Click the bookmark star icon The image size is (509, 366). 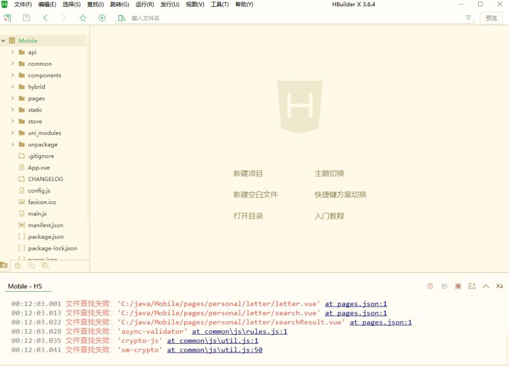click(83, 18)
